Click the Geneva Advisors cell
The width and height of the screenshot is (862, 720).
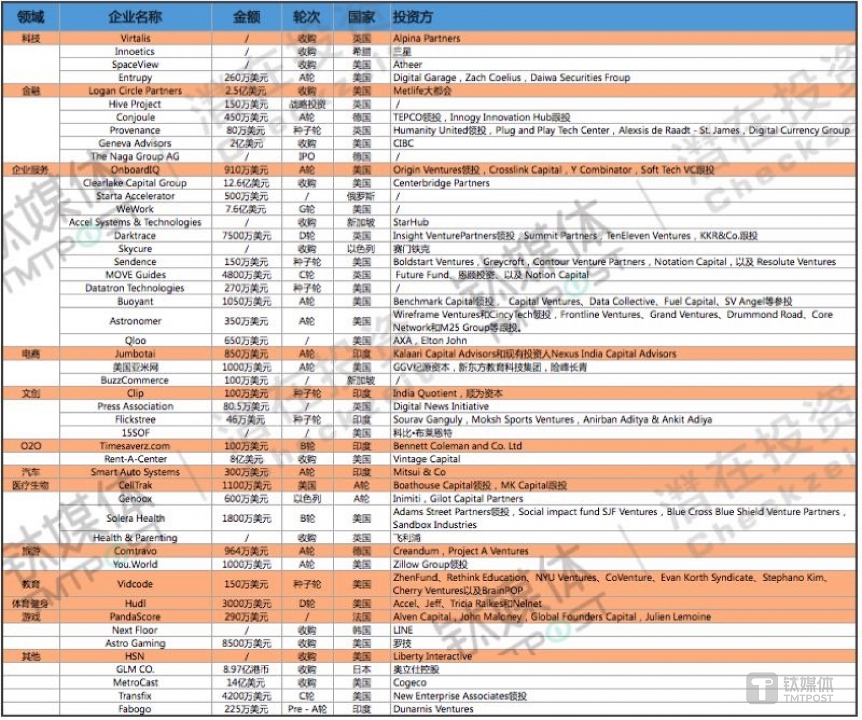point(135,144)
